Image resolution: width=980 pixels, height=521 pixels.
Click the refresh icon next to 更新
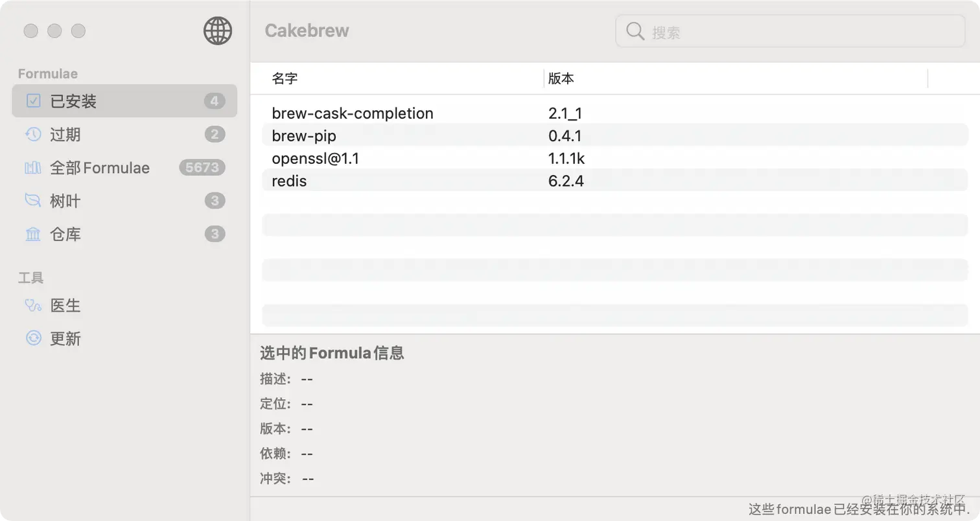click(x=33, y=338)
